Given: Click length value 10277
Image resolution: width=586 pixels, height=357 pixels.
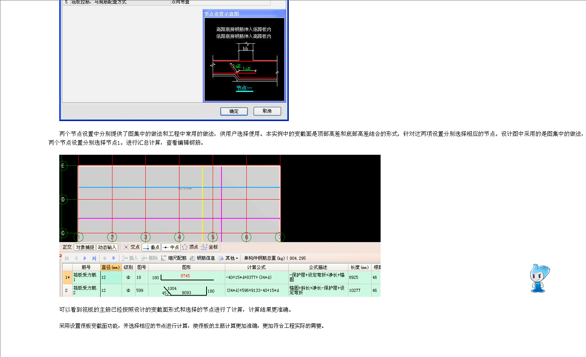Looking at the screenshot, I should click(x=355, y=290).
